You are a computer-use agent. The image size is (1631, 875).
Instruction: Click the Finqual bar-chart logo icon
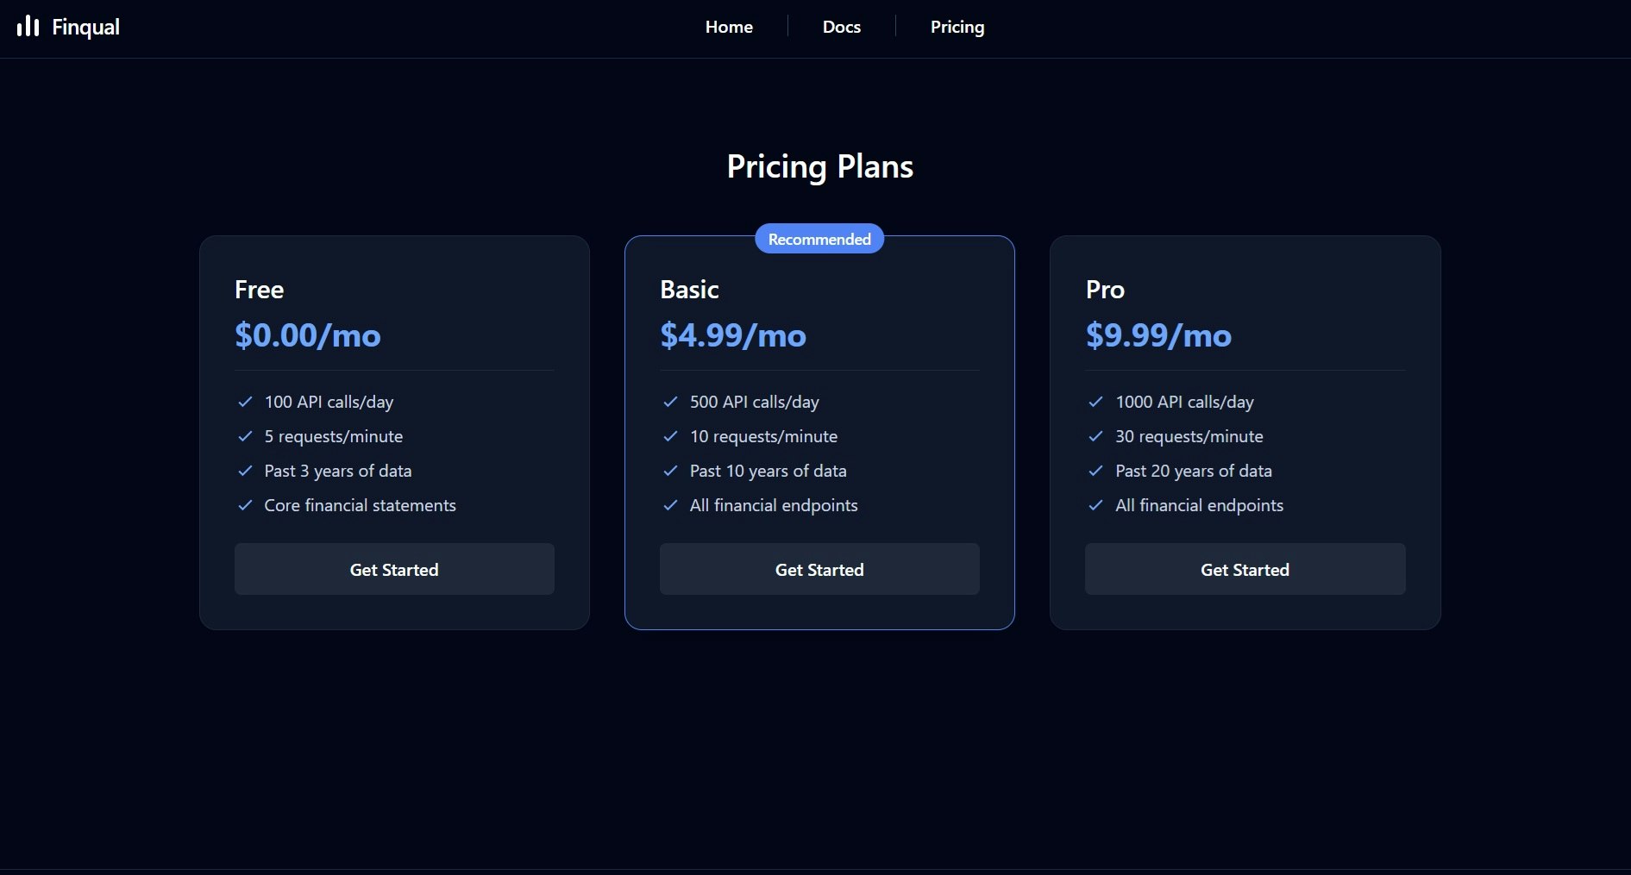[28, 26]
